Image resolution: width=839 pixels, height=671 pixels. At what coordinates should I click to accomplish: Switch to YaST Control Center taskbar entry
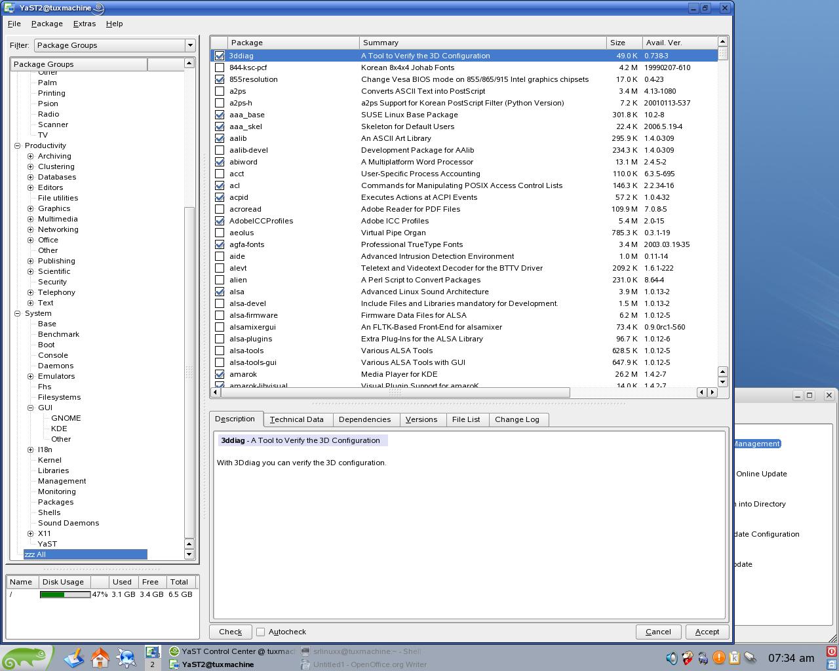232,651
